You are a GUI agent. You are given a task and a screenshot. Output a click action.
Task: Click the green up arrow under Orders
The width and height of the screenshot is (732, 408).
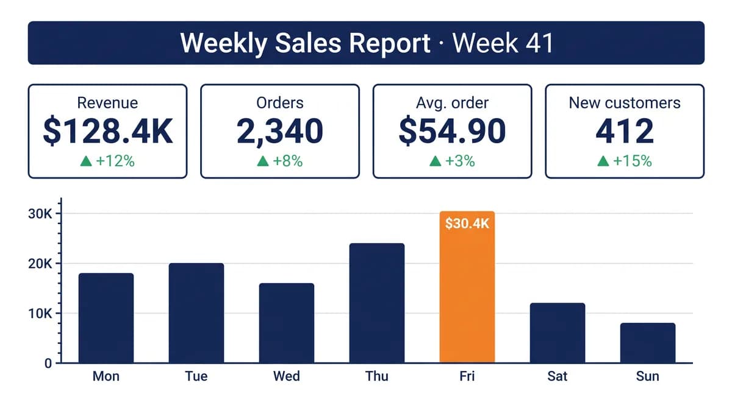tap(263, 161)
